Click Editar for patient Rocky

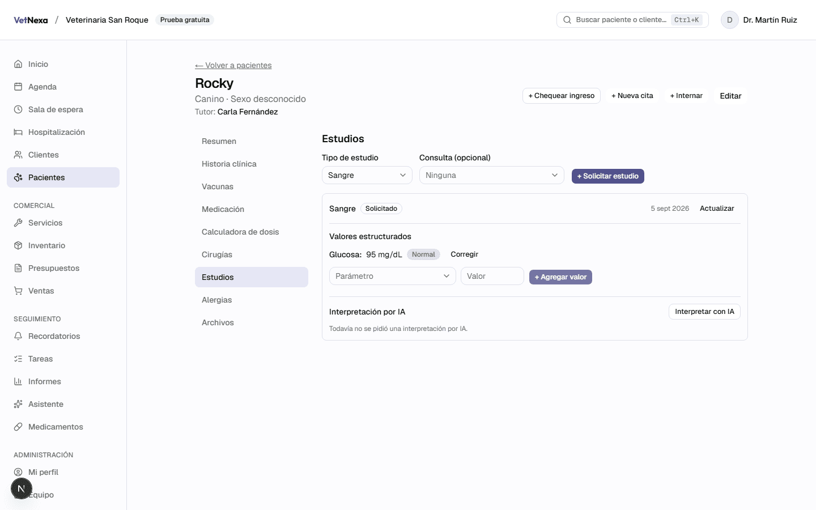730,96
